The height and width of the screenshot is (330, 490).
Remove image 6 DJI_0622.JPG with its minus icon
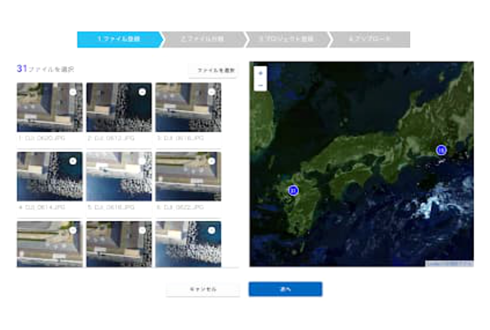(211, 161)
